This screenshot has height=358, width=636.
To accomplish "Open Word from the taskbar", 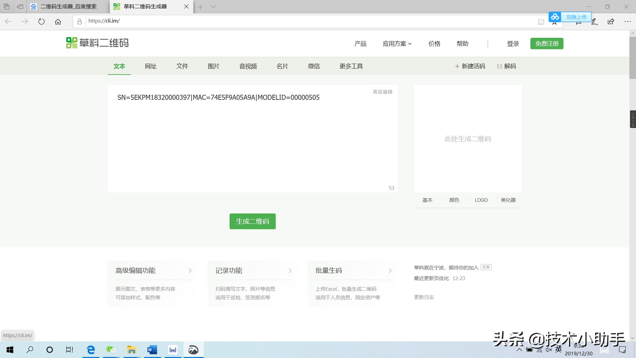I will coord(152,349).
